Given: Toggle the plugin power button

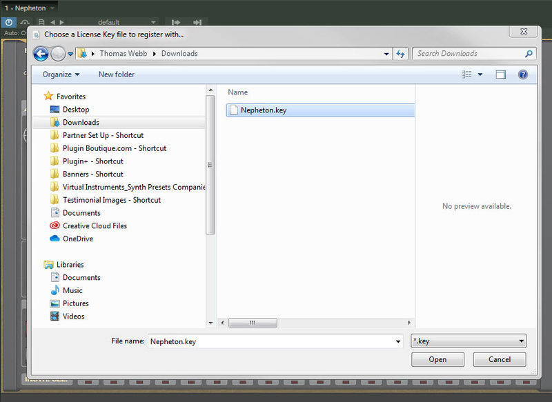Looking at the screenshot, I should coord(9,22).
